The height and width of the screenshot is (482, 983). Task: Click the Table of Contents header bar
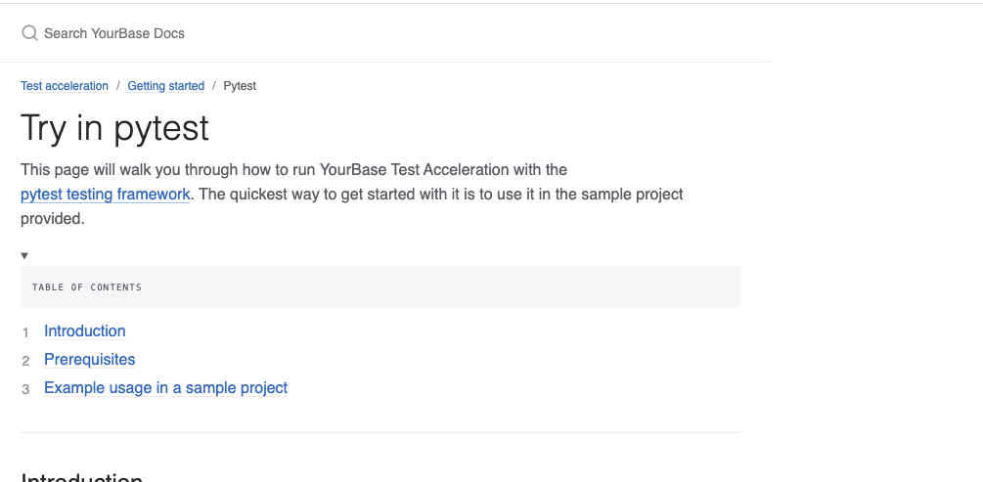(x=380, y=287)
